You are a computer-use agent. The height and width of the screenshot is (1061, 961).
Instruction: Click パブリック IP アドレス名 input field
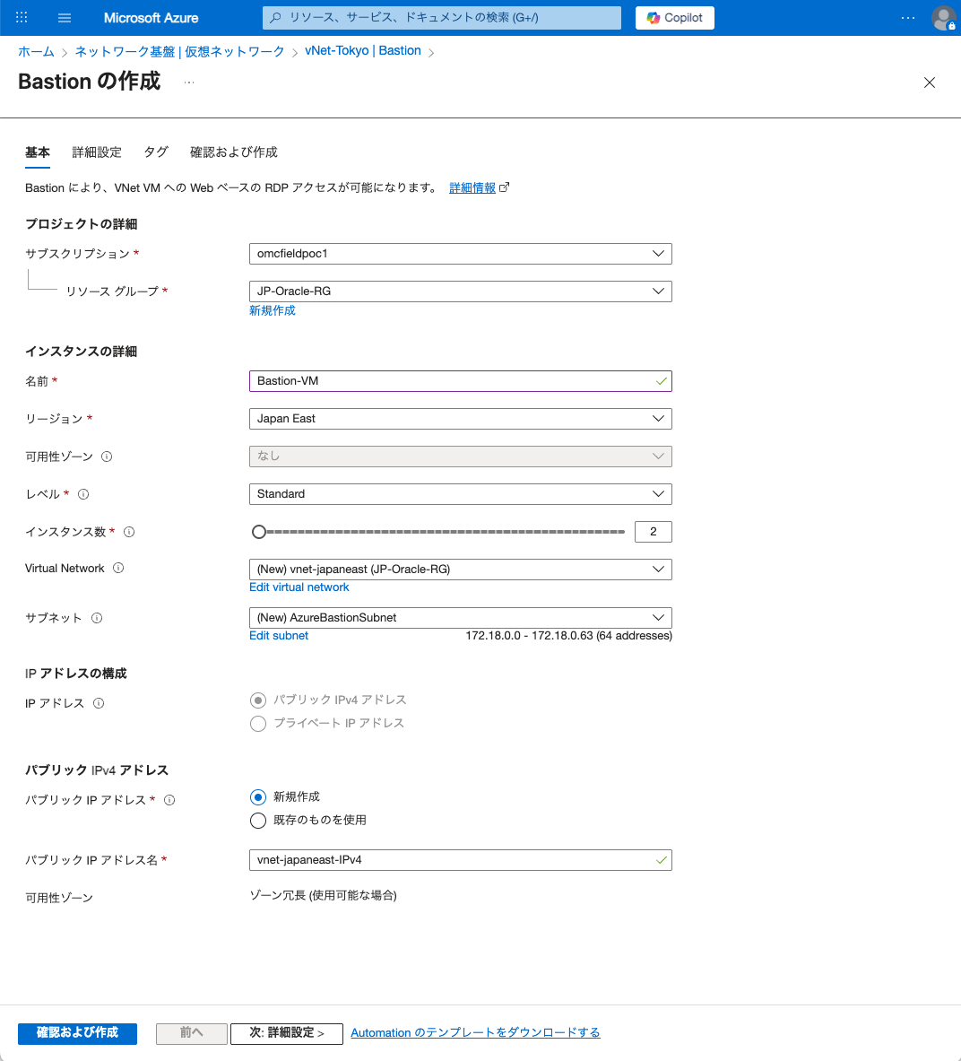[x=461, y=860]
